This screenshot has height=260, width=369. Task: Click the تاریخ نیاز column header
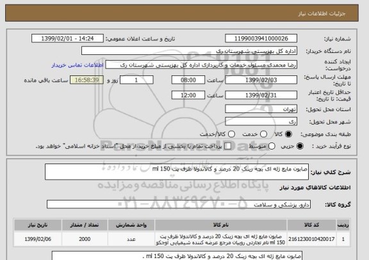point(38,225)
